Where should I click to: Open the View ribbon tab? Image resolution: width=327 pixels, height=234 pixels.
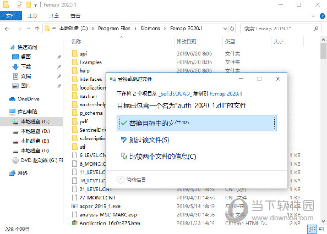[x=75, y=16]
